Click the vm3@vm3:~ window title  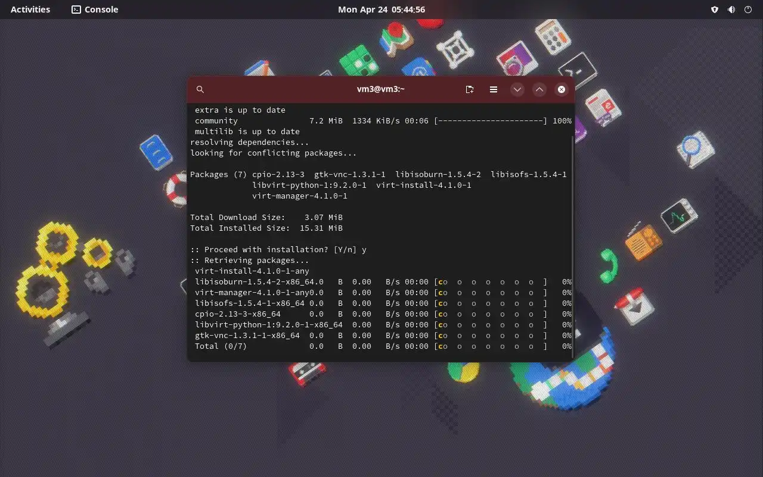(x=381, y=89)
